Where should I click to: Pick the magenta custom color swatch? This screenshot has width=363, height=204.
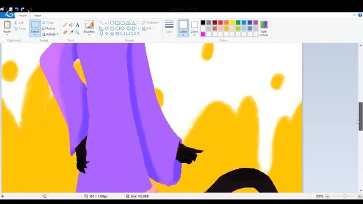203,34
